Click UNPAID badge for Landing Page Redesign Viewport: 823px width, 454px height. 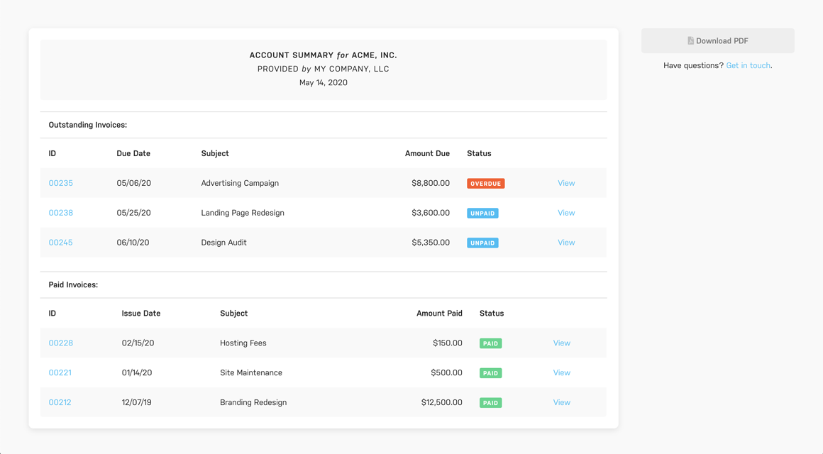pos(482,214)
